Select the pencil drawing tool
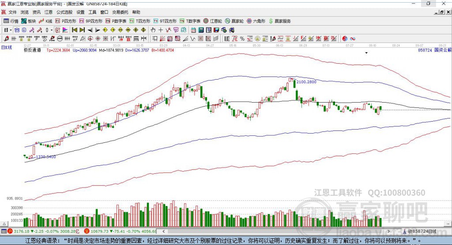 [6, 39]
